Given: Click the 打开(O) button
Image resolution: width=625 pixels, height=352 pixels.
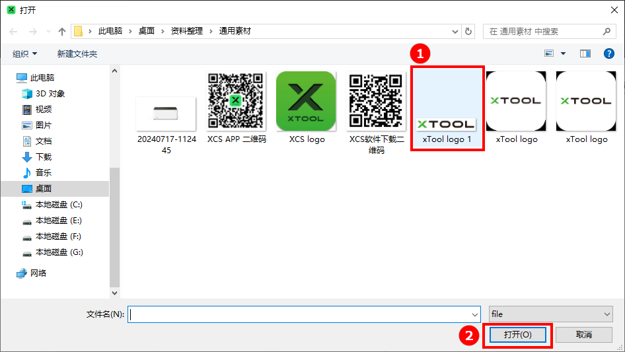Looking at the screenshot, I should point(517,334).
